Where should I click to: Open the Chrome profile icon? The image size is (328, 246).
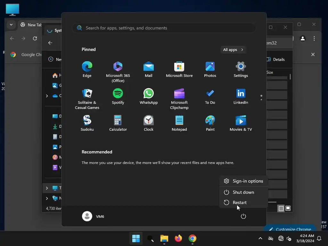coord(302,38)
